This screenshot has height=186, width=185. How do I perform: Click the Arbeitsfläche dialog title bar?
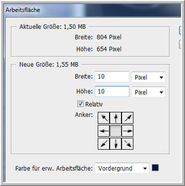click(x=93, y=10)
